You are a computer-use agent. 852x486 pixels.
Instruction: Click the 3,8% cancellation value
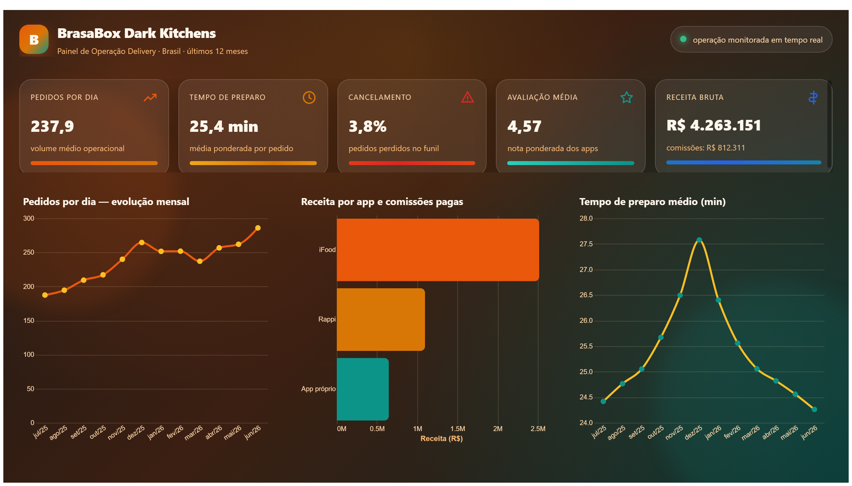coord(367,126)
